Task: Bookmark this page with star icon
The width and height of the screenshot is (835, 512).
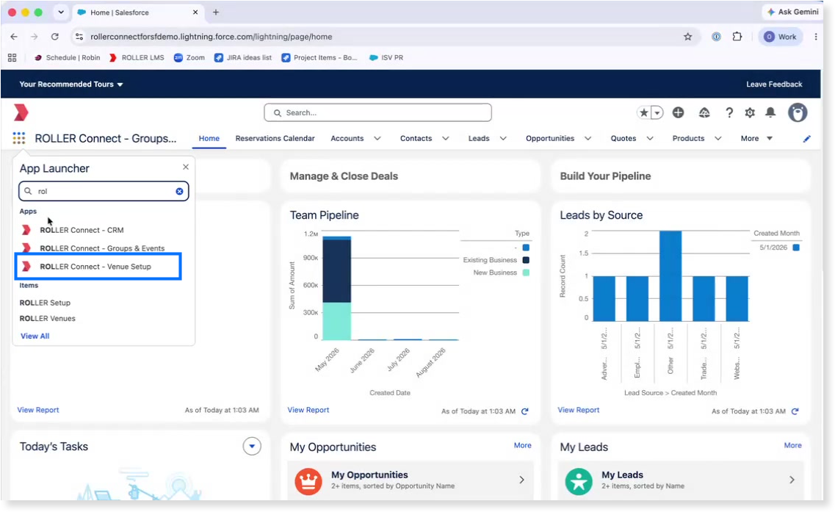Action: click(x=687, y=37)
